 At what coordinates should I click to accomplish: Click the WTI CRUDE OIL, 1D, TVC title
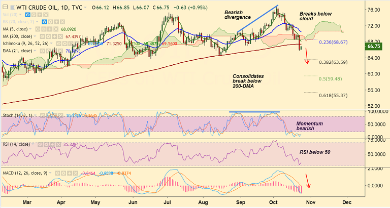49,8
